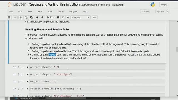Image resolution: width=178 pixels, height=100 pixels.
Task: Click the Last Checkpoint text
Action: click(x=95, y=5)
